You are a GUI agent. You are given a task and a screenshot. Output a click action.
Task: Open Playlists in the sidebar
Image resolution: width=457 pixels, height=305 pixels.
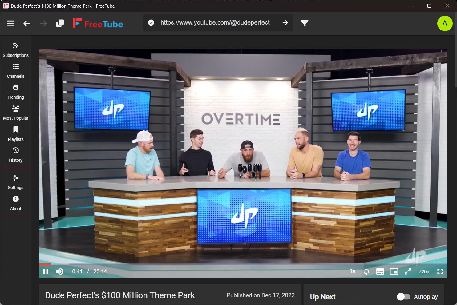coord(16,134)
